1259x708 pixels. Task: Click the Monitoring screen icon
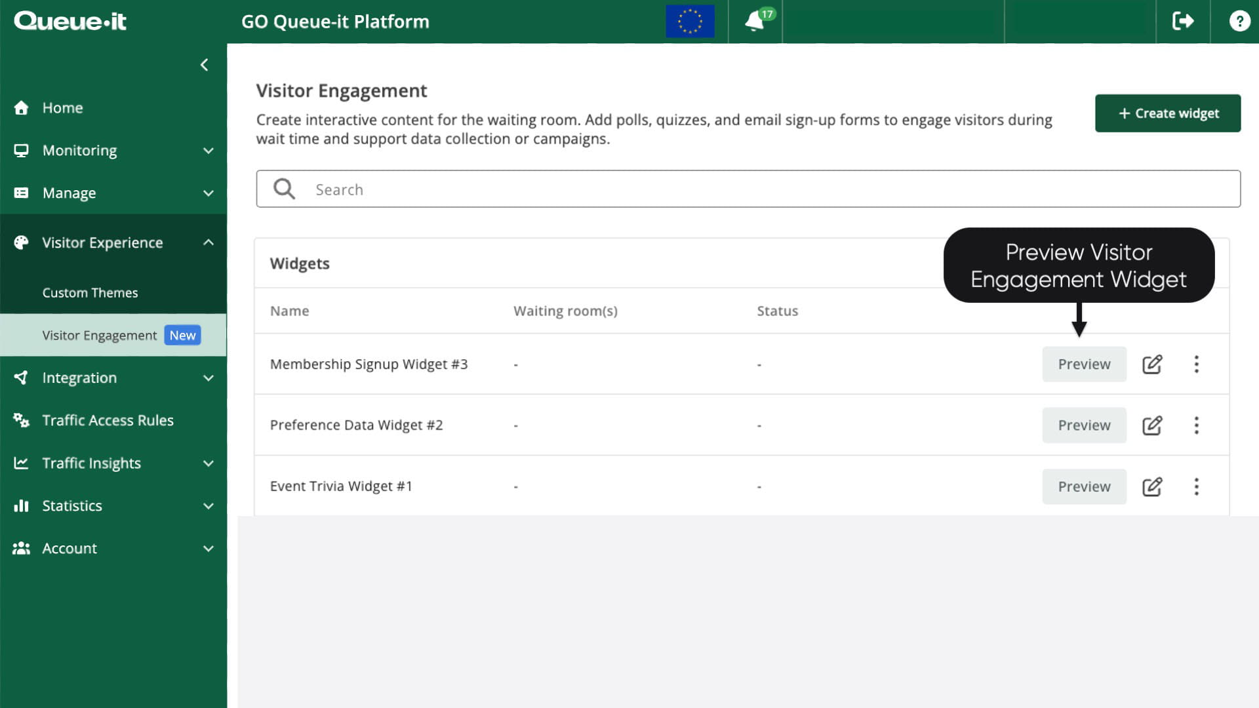[x=21, y=150]
